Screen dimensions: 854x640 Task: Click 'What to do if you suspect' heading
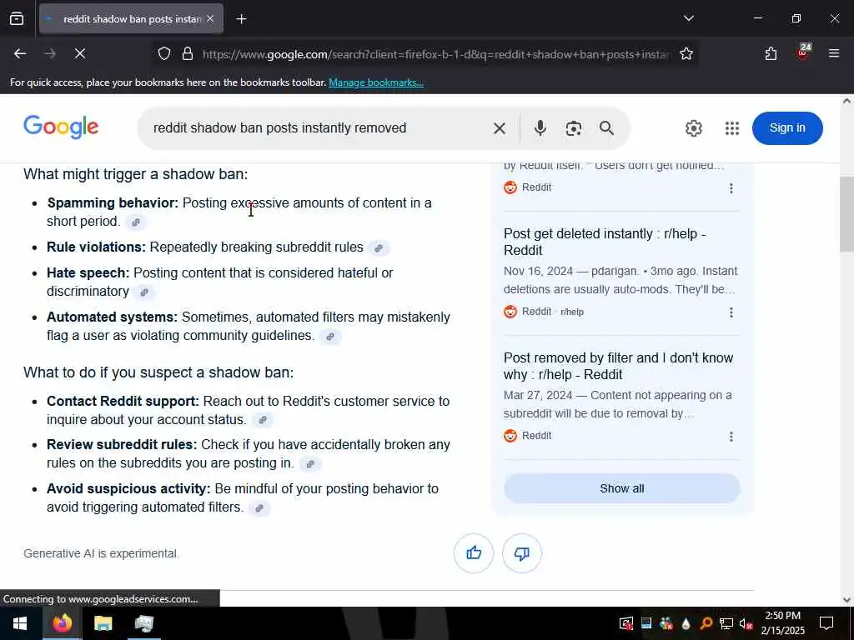click(158, 372)
